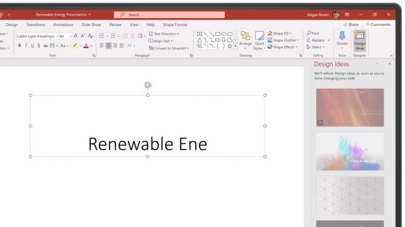405x227 pixels.
Task: Select the right block arrow shape
Action: [x=218, y=40]
